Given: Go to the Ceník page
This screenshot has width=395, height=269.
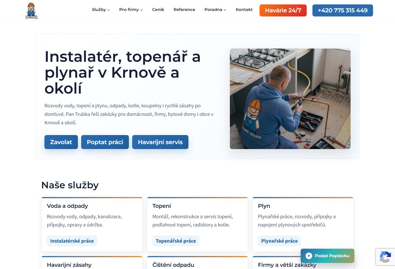Looking at the screenshot, I should 158,10.
